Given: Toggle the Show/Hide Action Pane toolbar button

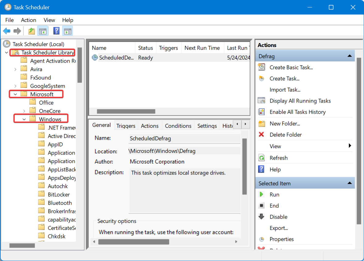Looking at the screenshot, I should 67,31.
